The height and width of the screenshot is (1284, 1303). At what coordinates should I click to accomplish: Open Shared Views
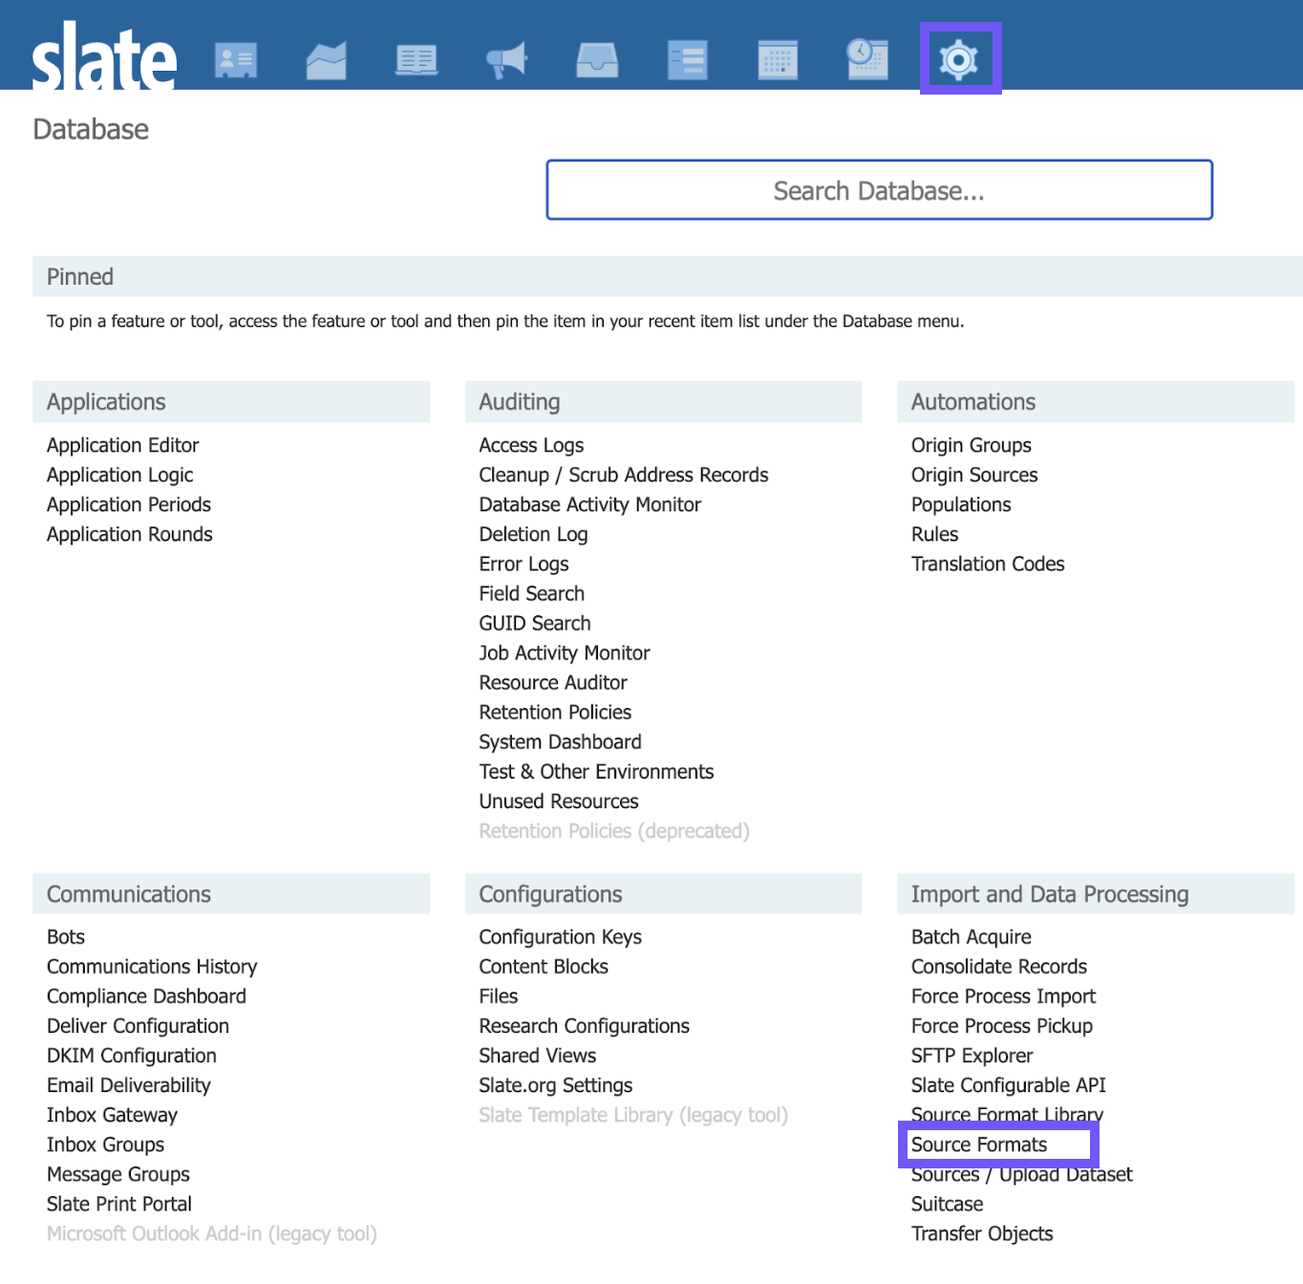(x=538, y=1055)
